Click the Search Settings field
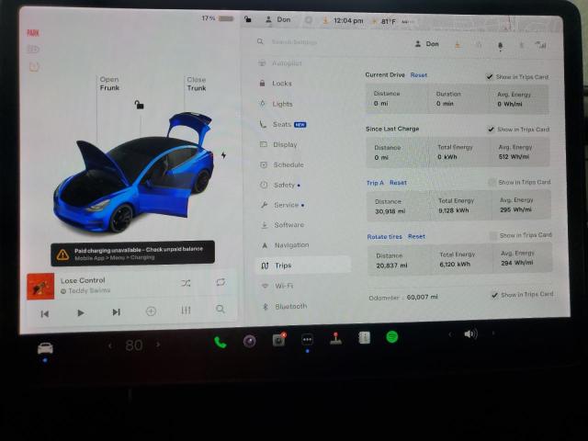 pyautogui.click(x=294, y=42)
